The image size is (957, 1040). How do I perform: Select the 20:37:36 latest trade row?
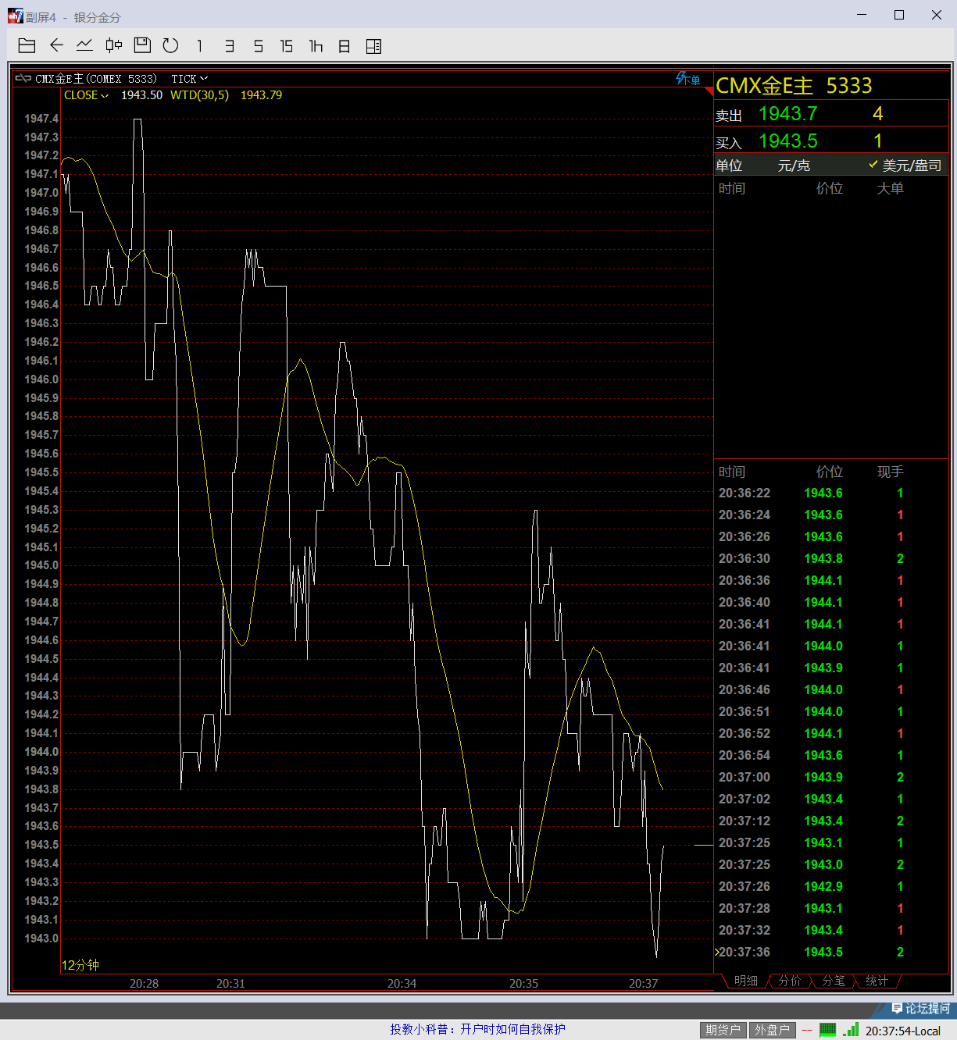point(831,953)
